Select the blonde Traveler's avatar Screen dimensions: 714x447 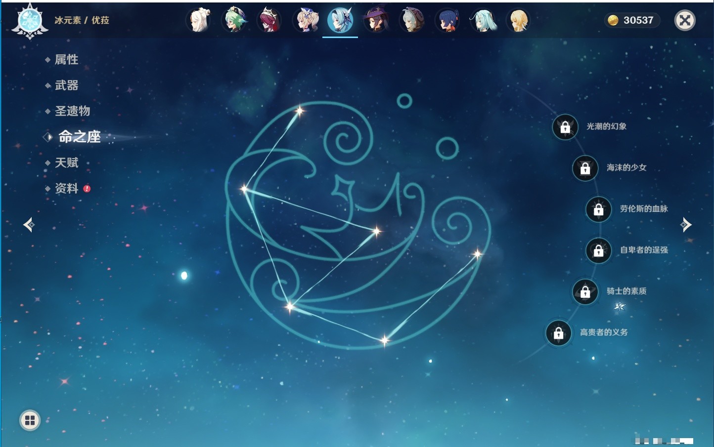[x=519, y=20]
